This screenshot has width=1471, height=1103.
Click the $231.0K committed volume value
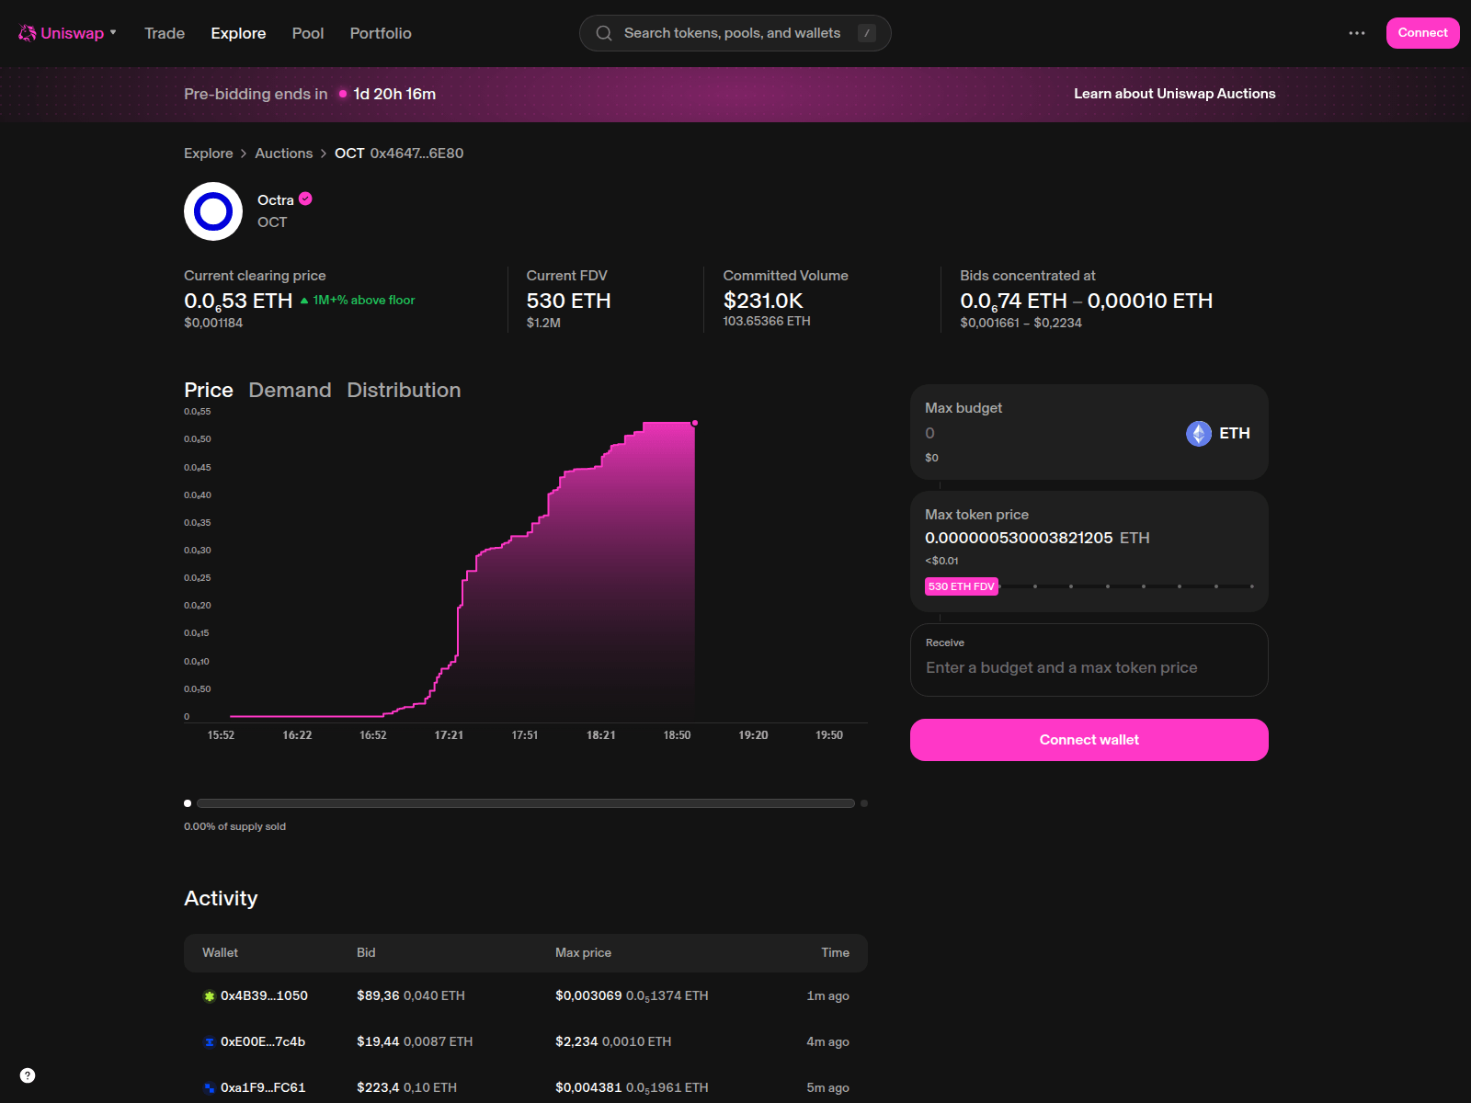pyautogui.click(x=763, y=301)
